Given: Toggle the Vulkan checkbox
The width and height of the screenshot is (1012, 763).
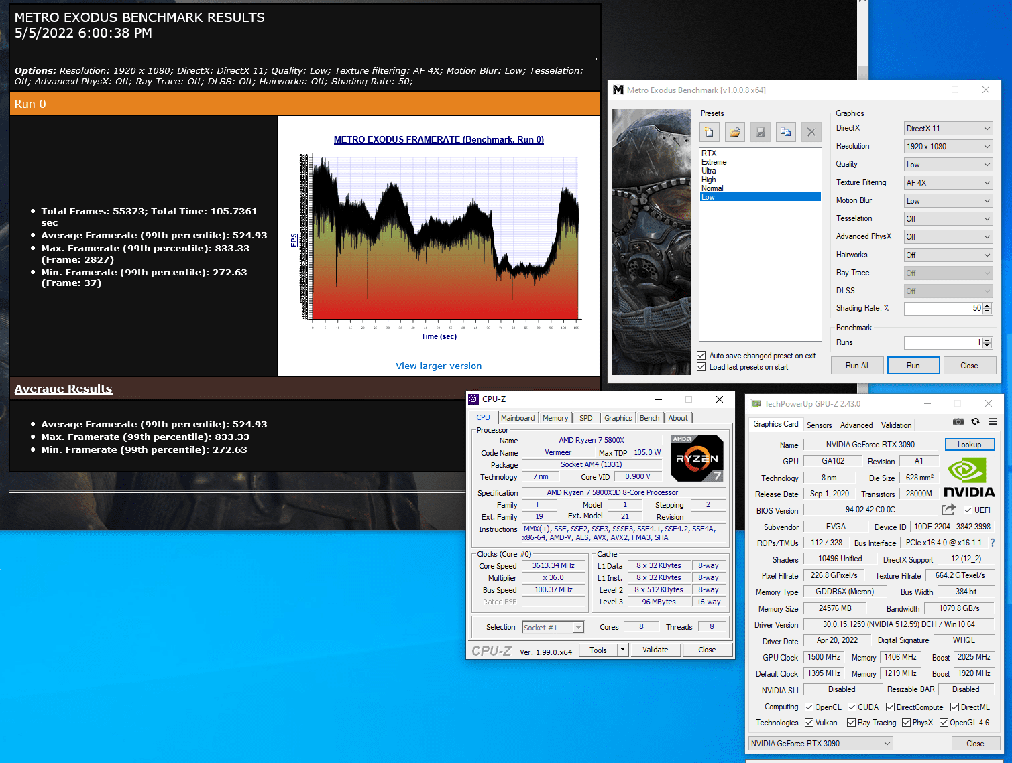Looking at the screenshot, I should coord(809,723).
